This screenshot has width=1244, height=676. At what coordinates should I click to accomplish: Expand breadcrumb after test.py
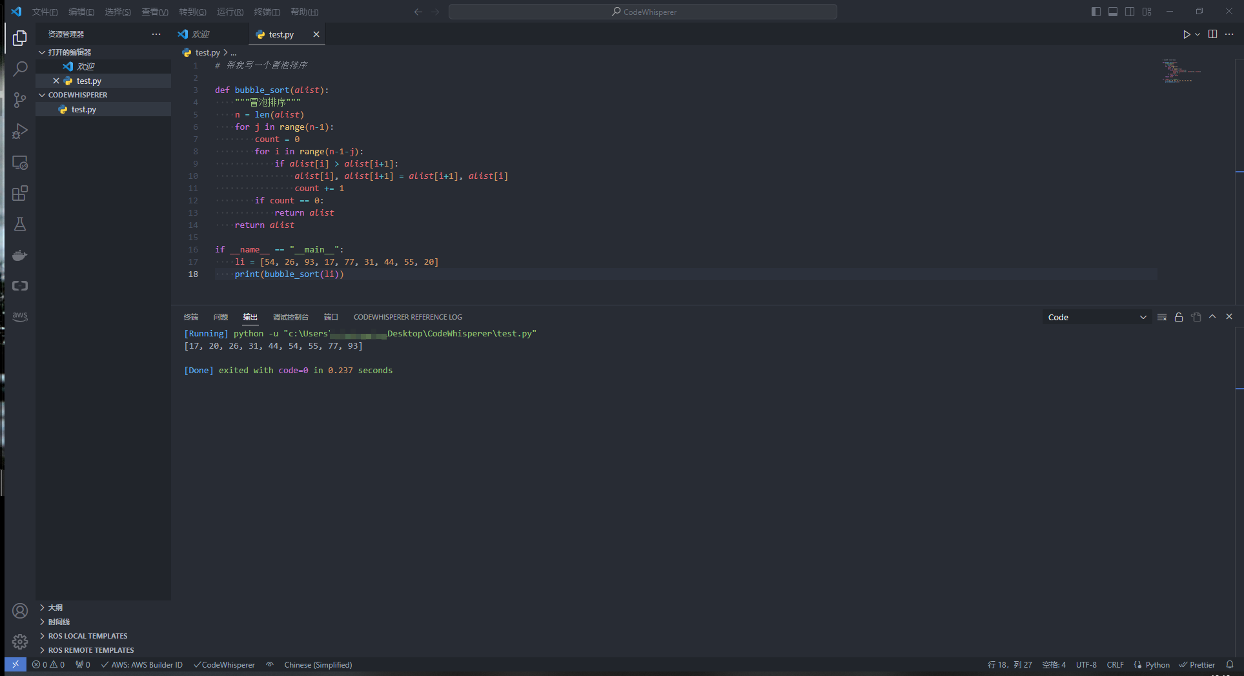point(233,53)
